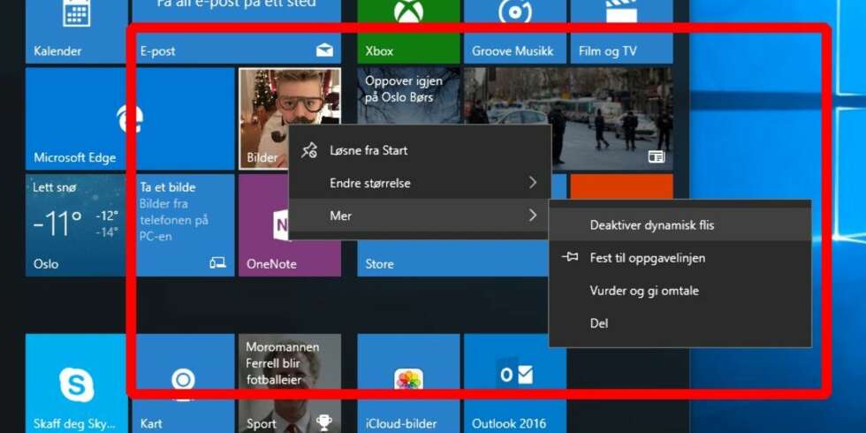Screen dimensions: 866x433
Task: Launch the iCloud-bilder tile
Action: pos(408,384)
